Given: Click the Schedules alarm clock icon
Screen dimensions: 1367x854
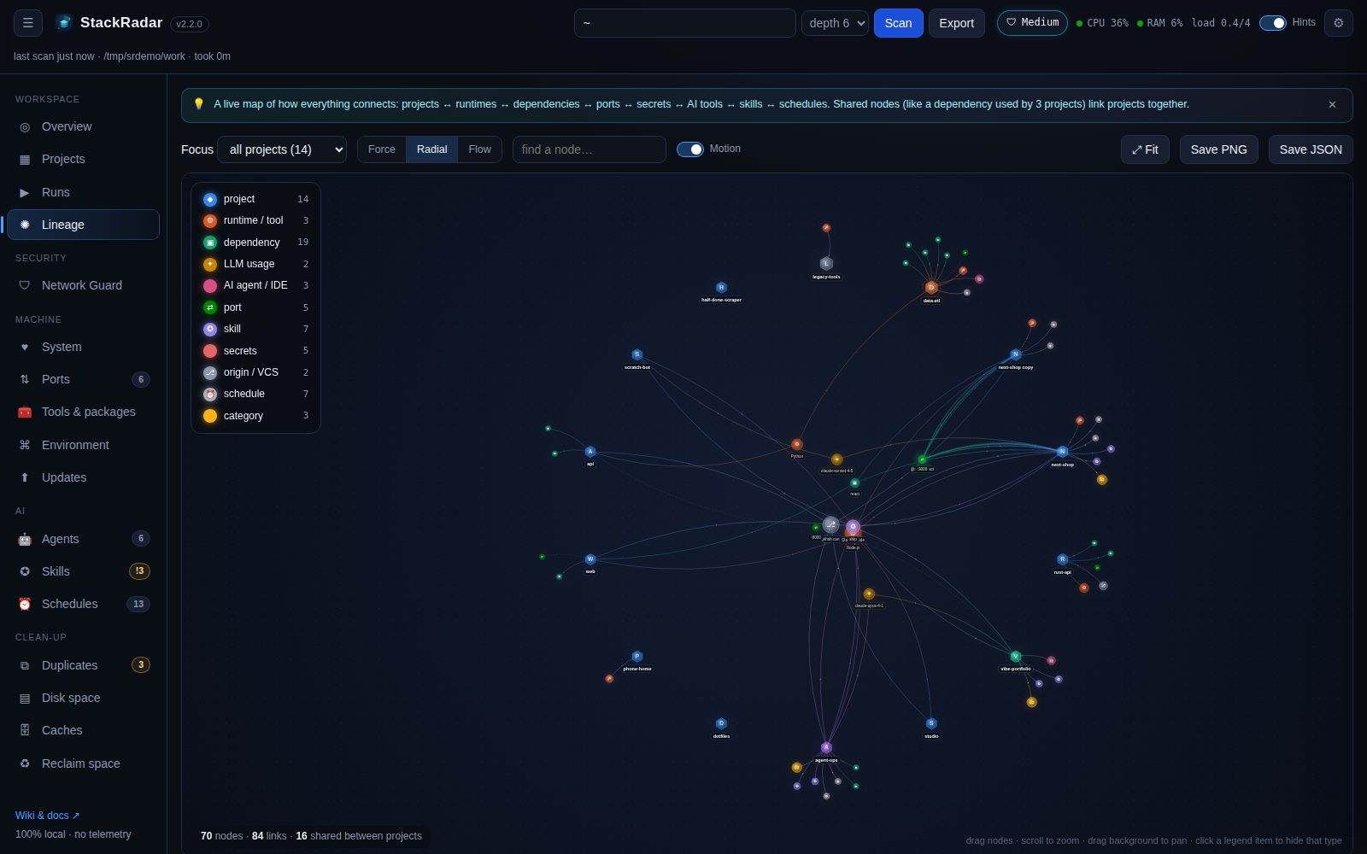Looking at the screenshot, I should [x=25, y=604].
